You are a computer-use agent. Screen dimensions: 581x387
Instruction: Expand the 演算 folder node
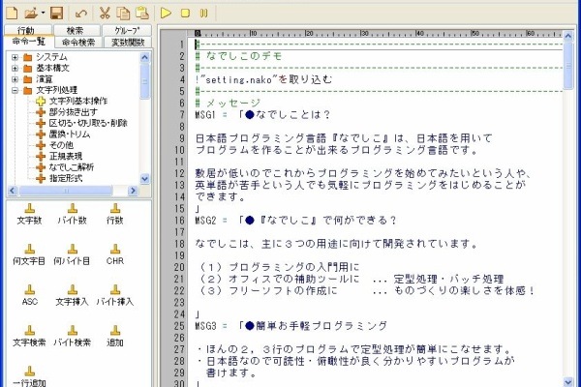[15, 79]
